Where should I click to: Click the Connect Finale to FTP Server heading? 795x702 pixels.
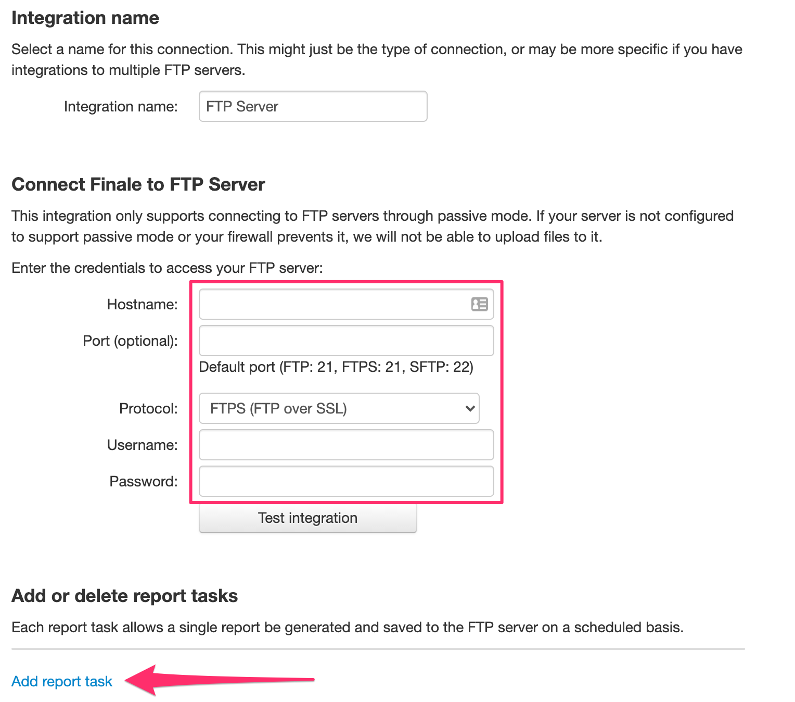[x=138, y=184]
